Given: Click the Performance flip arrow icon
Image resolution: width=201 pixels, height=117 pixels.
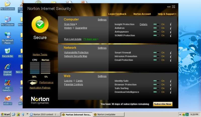Looking at the screenshot, I should [32, 82].
